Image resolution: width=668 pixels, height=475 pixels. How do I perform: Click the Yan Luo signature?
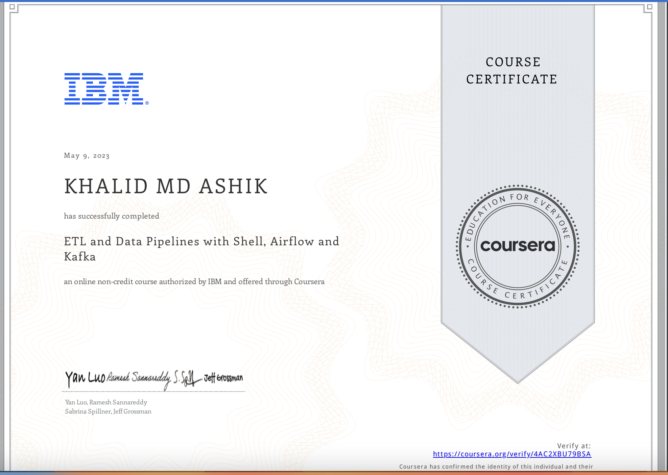pyautogui.click(x=85, y=378)
